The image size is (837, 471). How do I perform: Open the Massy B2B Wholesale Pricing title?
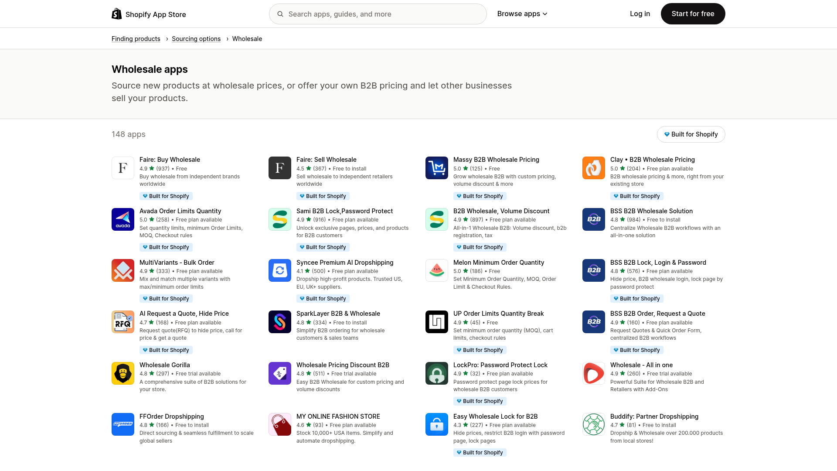pyautogui.click(x=496, y=160)
